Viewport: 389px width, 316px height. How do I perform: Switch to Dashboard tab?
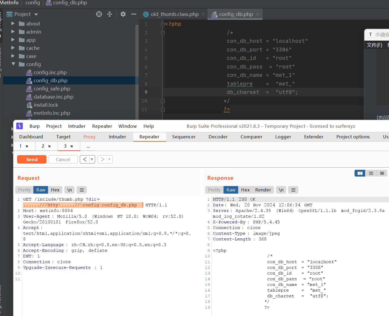pos(31,137)
